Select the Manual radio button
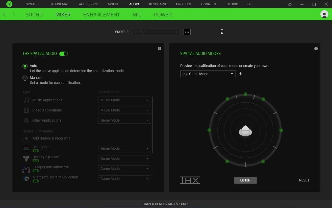This screenshot has width=332, height=208. 25,78
